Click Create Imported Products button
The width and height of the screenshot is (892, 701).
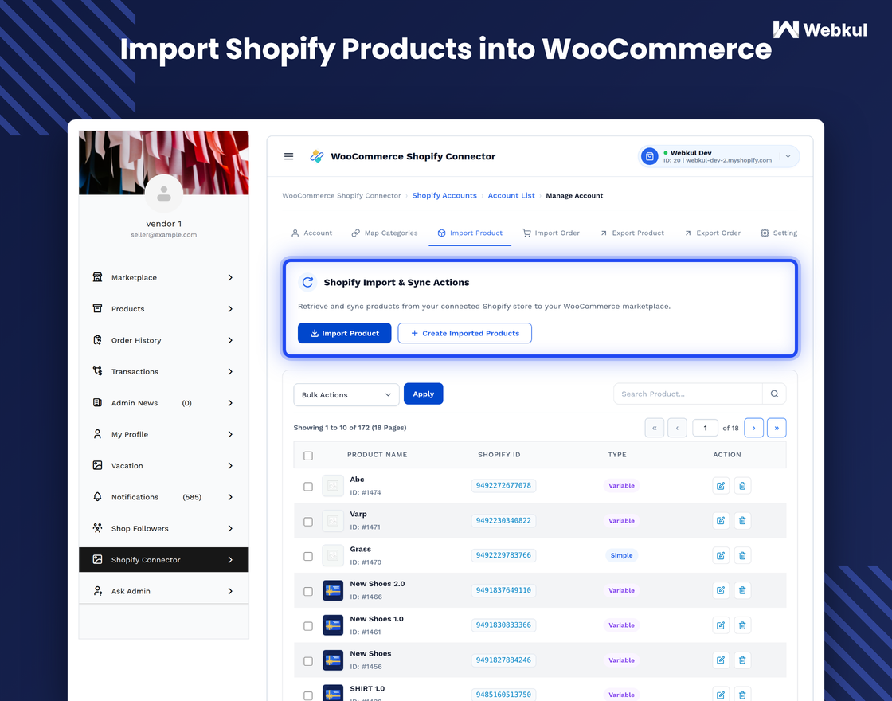pyautogui.click(x=465, y=334)
